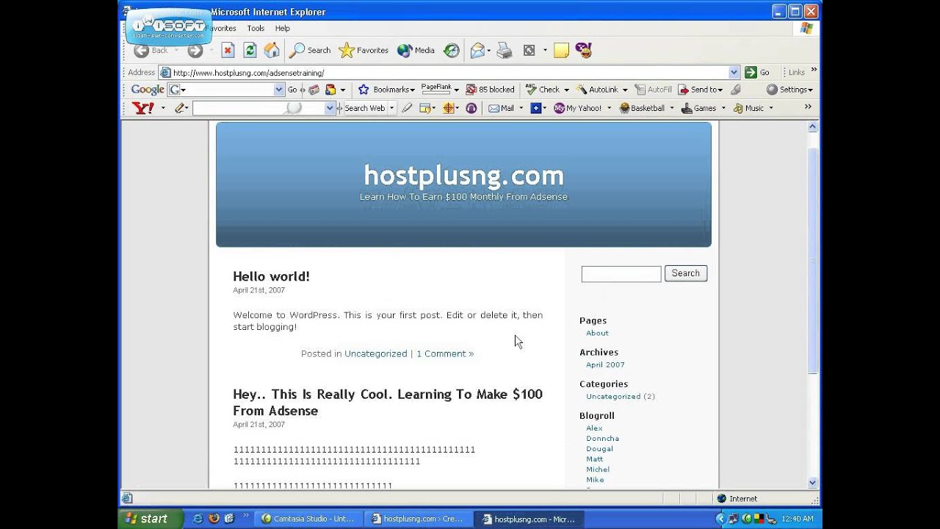
Task: Expand the Google search box dropdown
Action: click(279, 90)
